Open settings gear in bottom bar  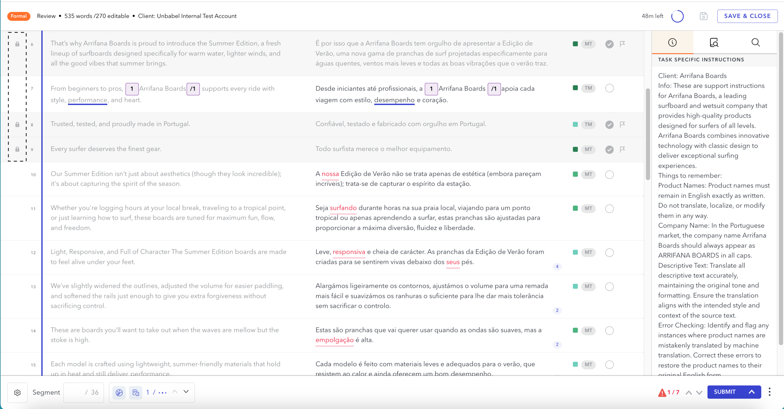click(x=17, y=393)
